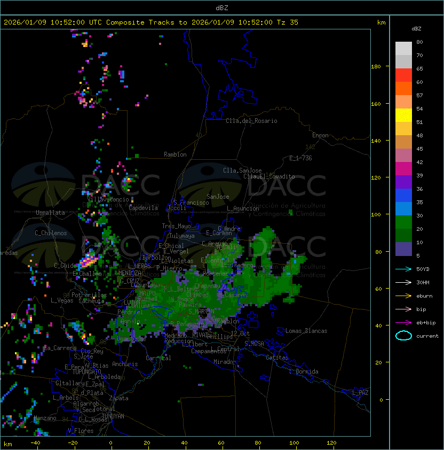
Task: Click the 'Clla.El_Cavadito' map label
Action: coord(269,176)
